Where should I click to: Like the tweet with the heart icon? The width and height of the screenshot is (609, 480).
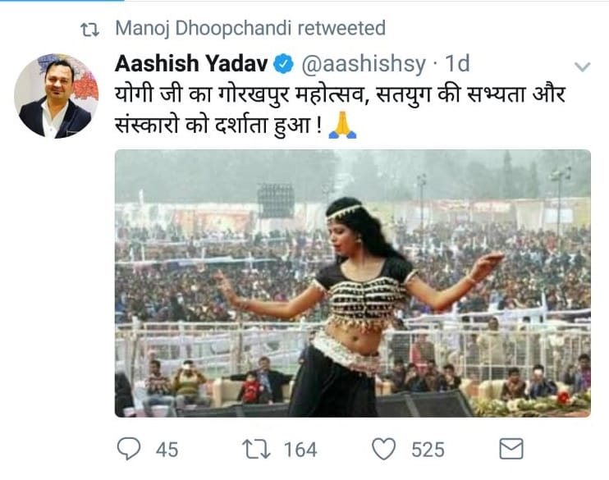tap(384, 449)
